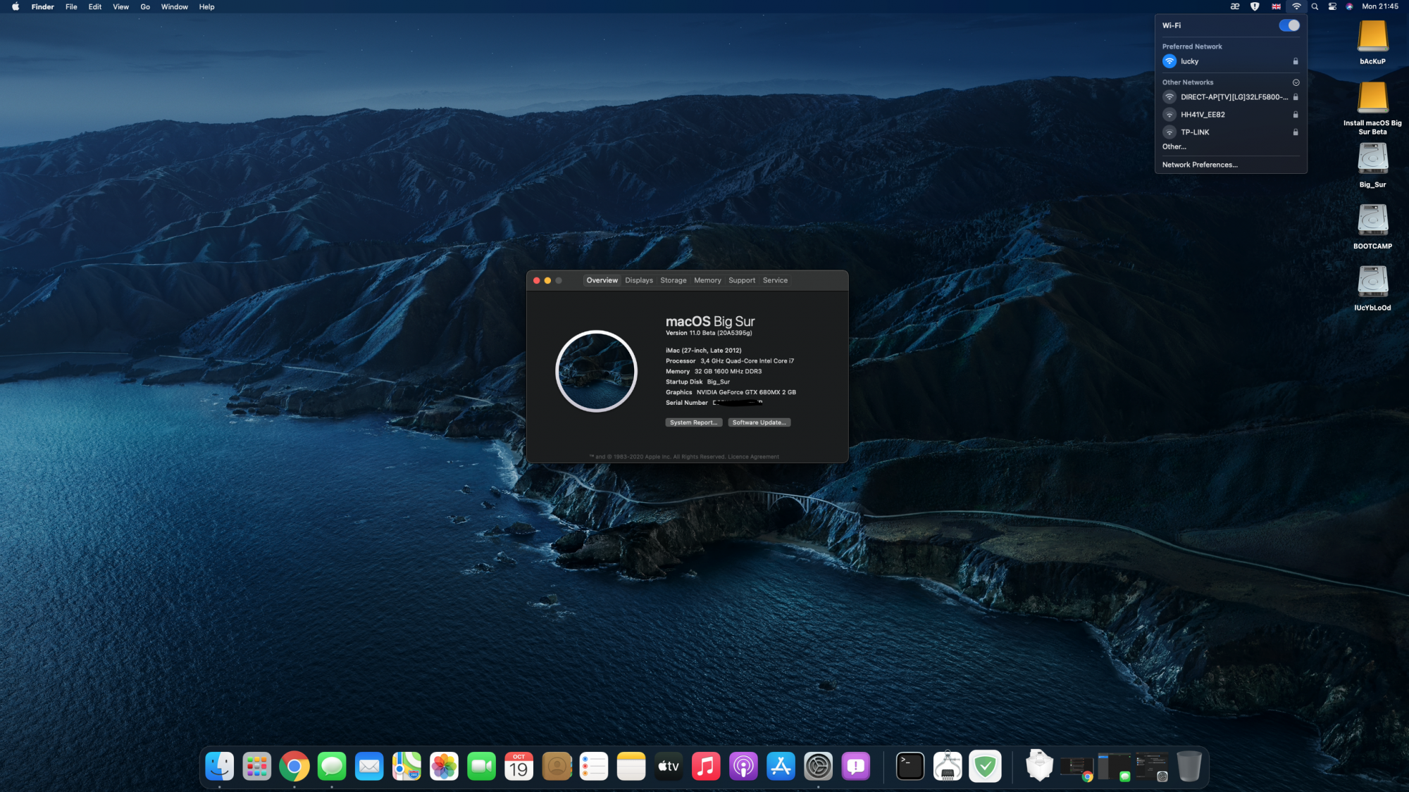Open the File menu
The height and width of the screenshot is (792, 1409).
pos(71,6)
